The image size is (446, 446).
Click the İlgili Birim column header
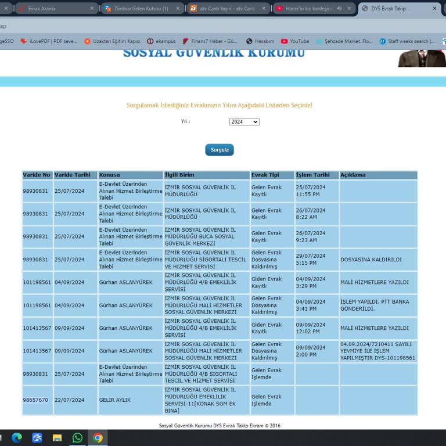(207, 175)
